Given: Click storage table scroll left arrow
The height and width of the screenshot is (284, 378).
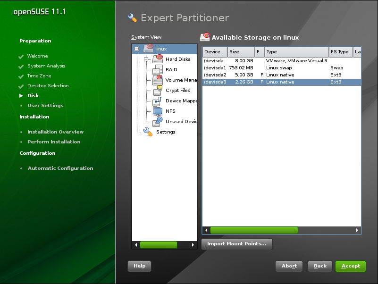Looking at the screenshot, I should point(206,230).
